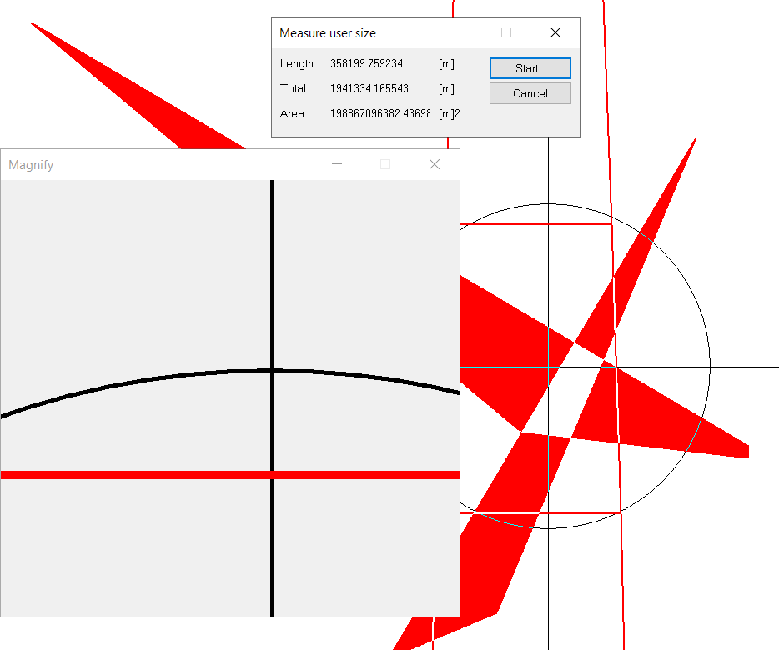Viewport: 779px width, 650px height.
Task: Maximize the Measure user size window
Action: (x=506, y=32)
